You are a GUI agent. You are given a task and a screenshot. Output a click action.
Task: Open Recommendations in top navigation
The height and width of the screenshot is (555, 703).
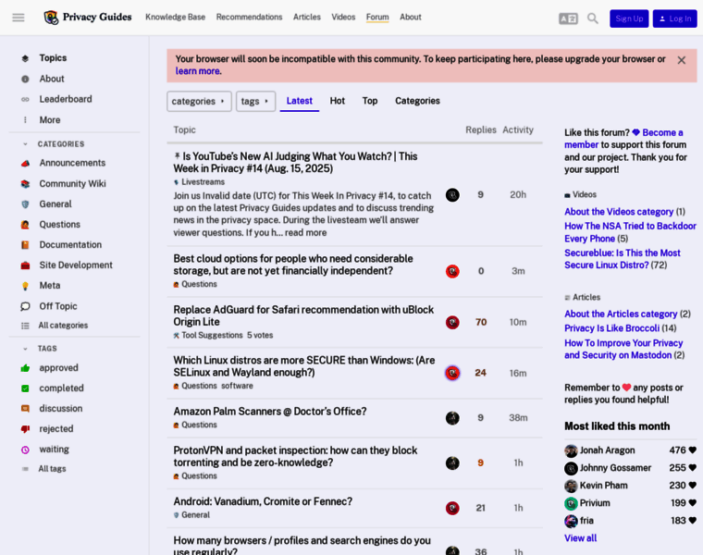pos(249,17)
